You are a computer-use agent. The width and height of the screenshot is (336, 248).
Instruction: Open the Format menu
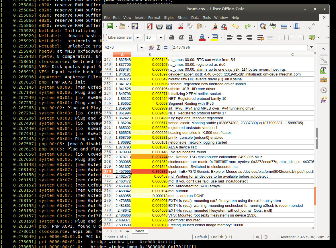click(154, 17)
